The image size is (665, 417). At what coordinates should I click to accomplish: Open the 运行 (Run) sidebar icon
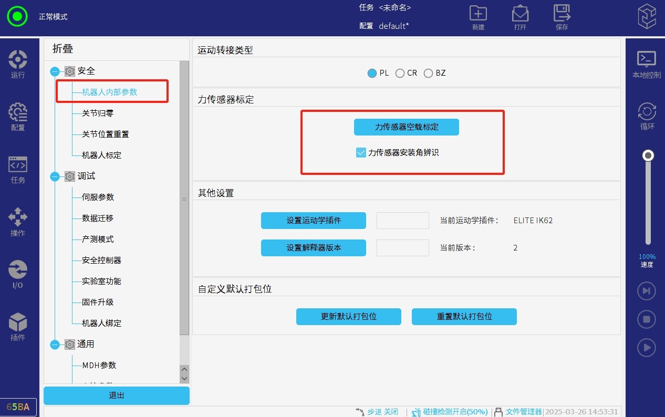tap(18, 63)
